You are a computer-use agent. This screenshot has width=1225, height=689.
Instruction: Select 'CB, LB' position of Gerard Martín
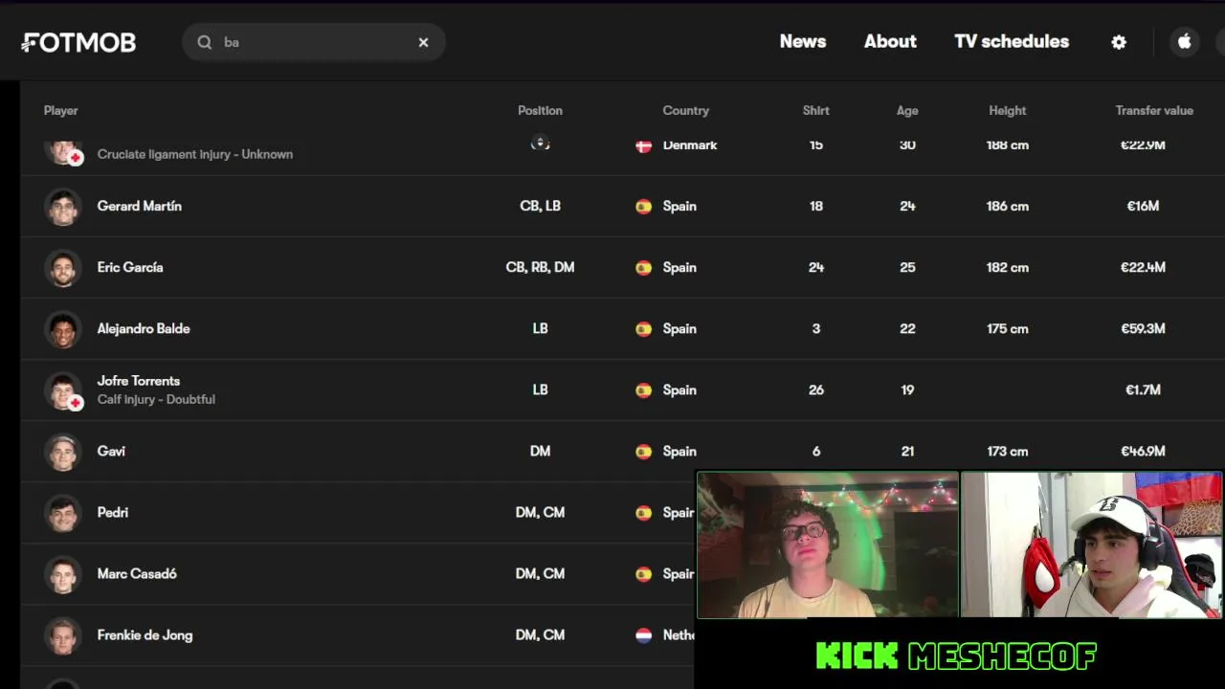[540, 206]
